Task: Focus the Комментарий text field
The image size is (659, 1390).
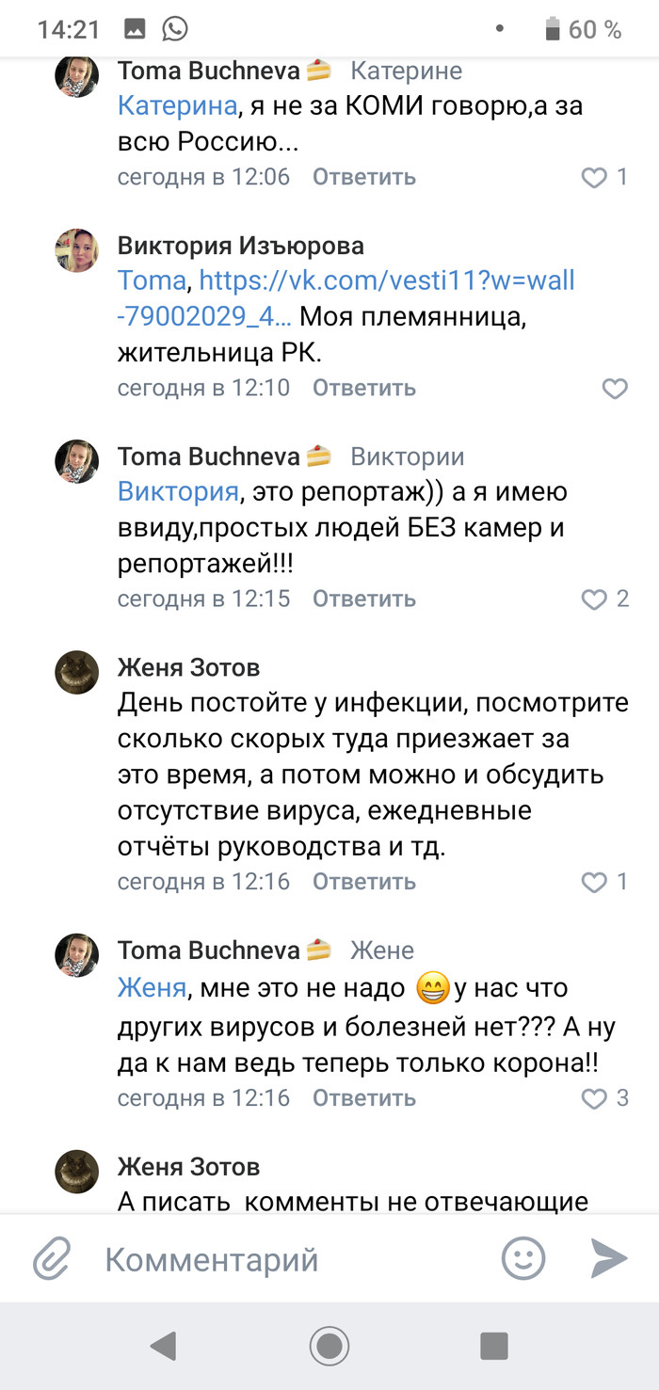Action: 282,1259
